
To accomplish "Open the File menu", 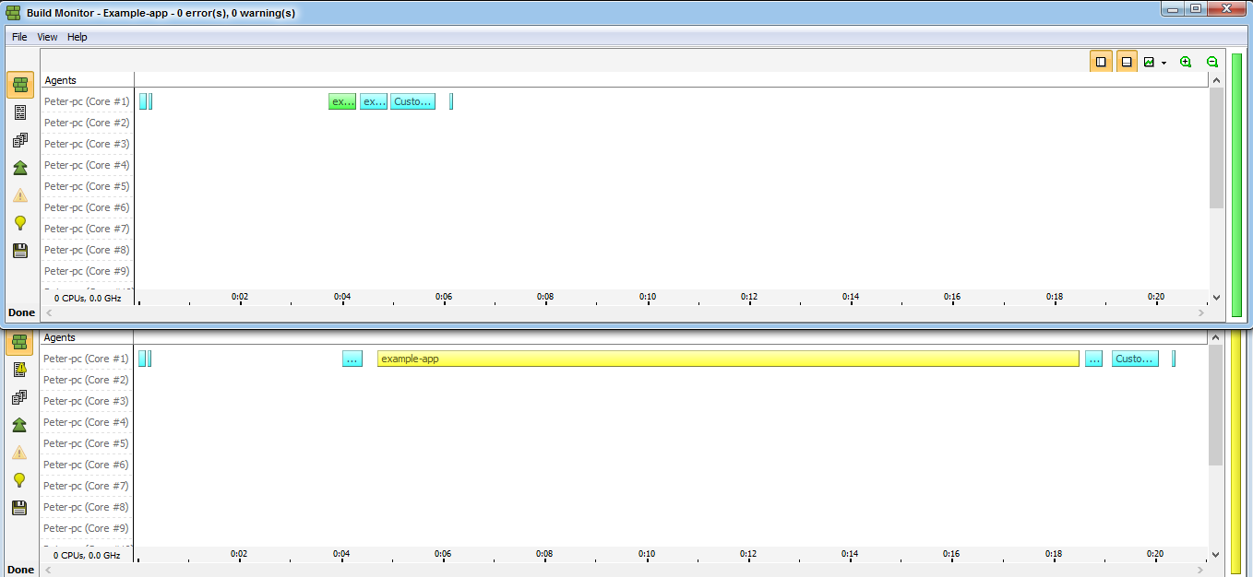I will tap(19, 37).
